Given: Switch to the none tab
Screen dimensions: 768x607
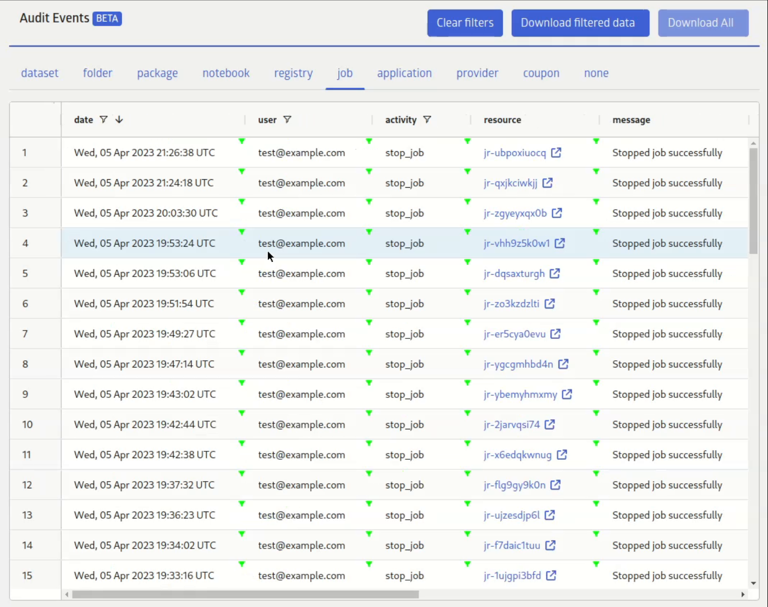Looking at the screenshot, I should (x=596, y=73).
